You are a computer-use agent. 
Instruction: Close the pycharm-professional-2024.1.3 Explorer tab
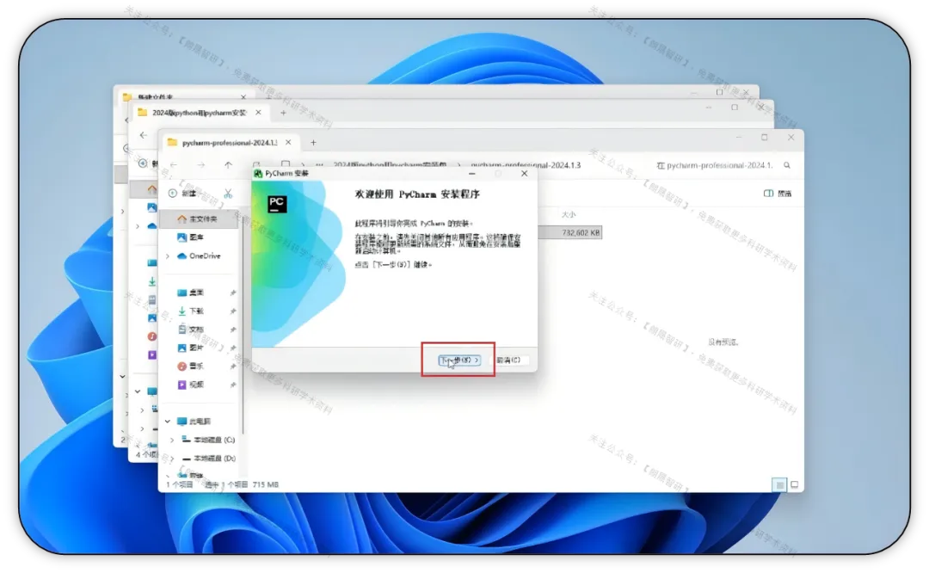(x=288, y=142)
